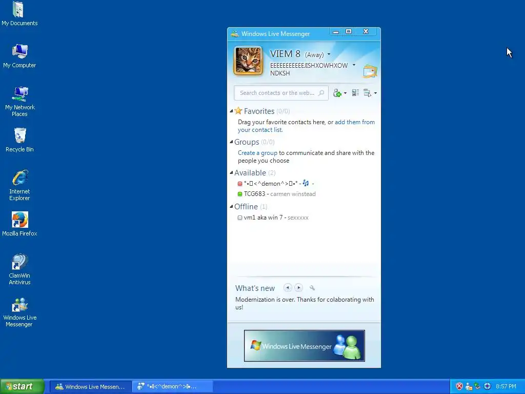
Task: Click the Messenger title bar icon
Action: (x=235, y=33)
